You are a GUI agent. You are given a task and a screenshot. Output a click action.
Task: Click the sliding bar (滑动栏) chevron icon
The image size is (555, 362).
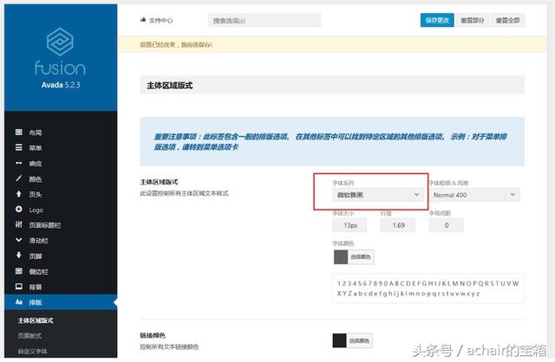click(19, 240)
